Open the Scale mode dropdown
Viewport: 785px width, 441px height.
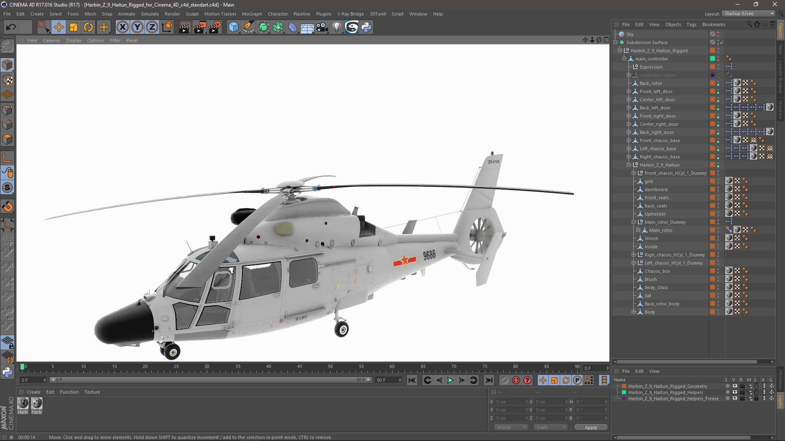pyautogui.click(x=551, y=427)
